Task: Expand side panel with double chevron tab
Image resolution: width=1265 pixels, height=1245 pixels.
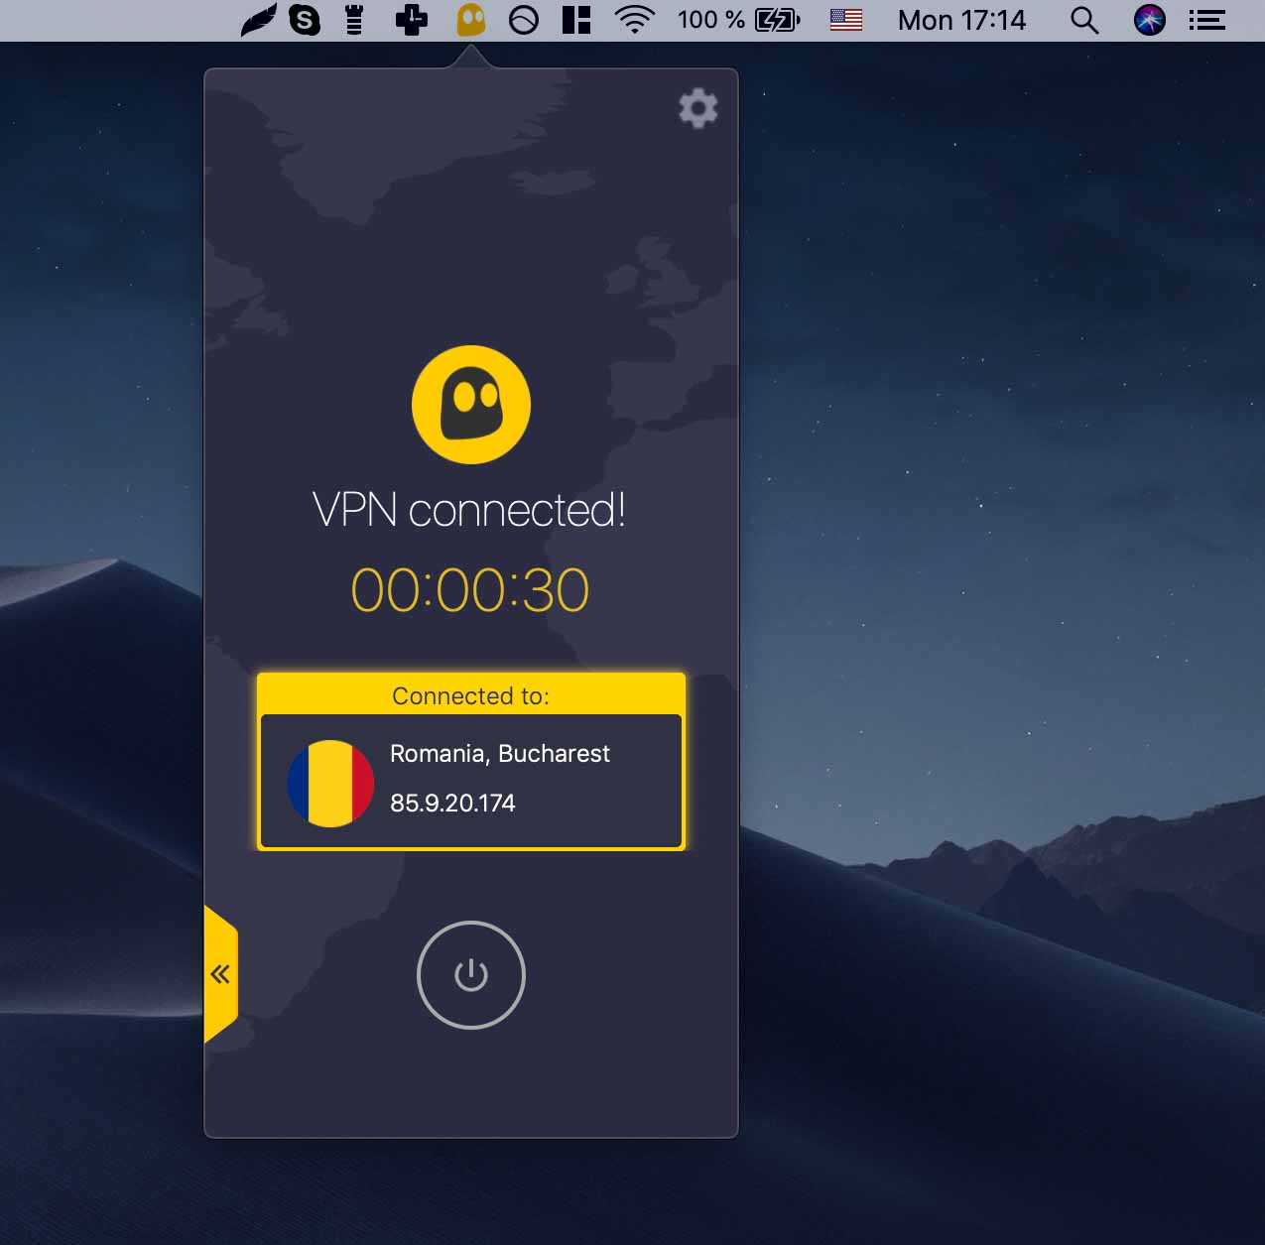Action: [220, 974]
